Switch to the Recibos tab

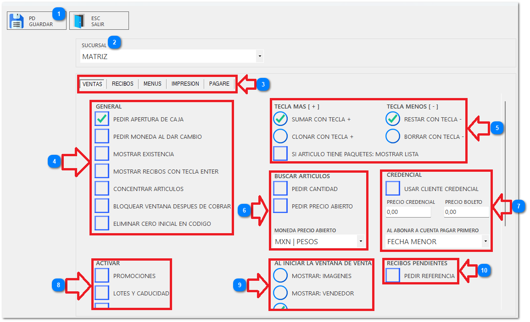click(x=123, y=84)
